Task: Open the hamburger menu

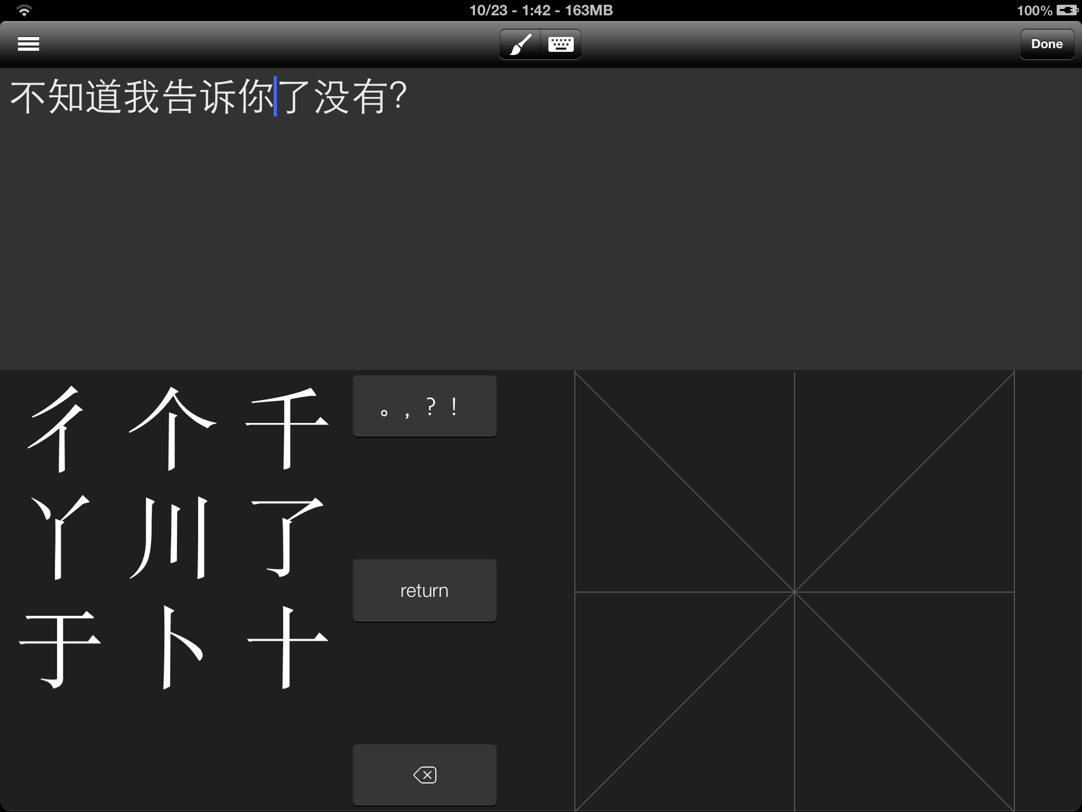Action: [29, 44]
